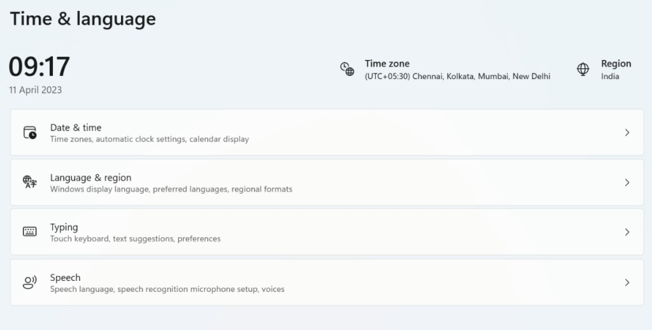Click the Typing keyboard icon
Image resolution: width=652 pixels, height=330 pixels.
click(x=30, y=232)
